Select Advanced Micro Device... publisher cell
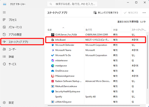The width and height of the screenshot is (149, 107). click(x=98, y=81)
